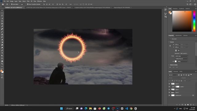197x111 pixels.
Task: Select the Frame tool
Action: [2, 24]
